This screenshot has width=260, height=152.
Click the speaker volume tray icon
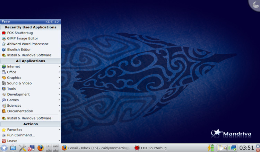click(x=227, y=148)
